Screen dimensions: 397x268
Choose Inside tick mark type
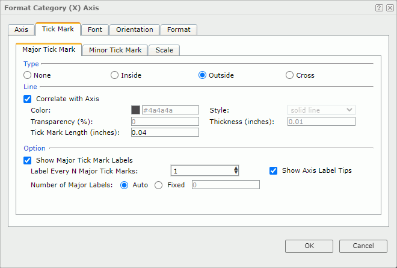point(114,75)
